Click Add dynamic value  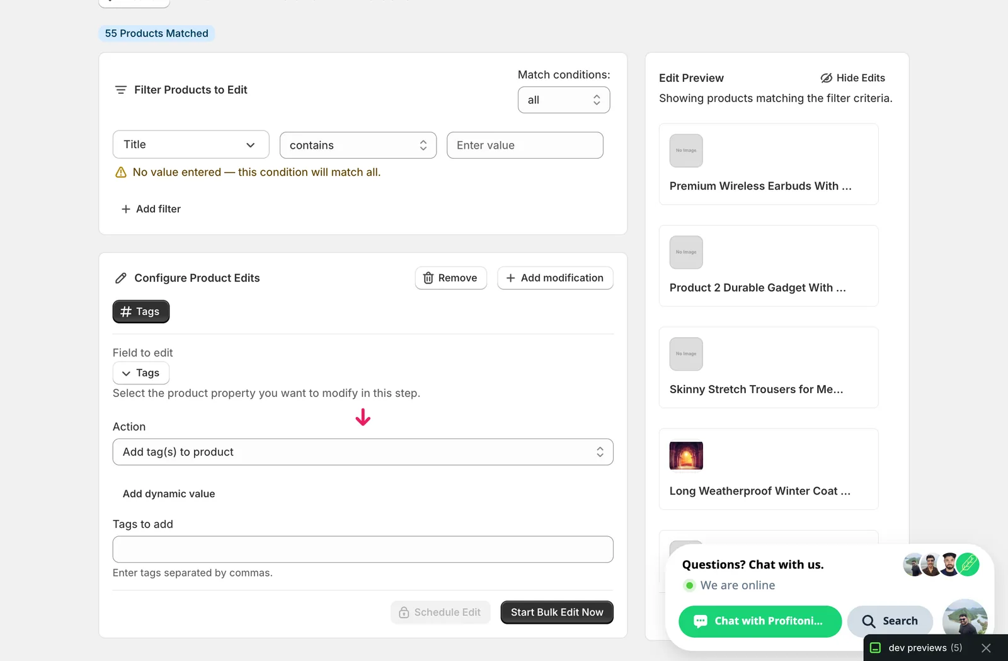coord(169,494)
